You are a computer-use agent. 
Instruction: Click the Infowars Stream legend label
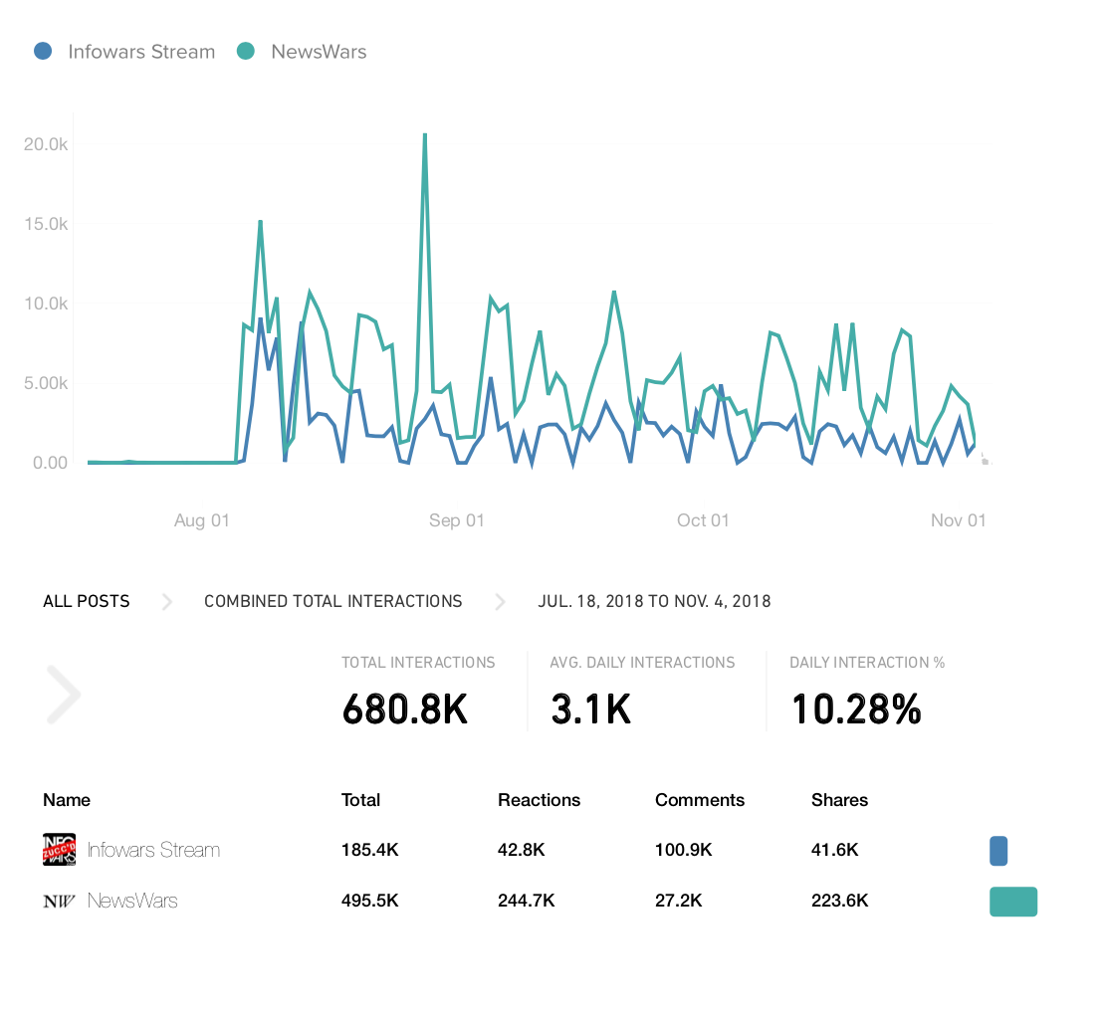pyautogui.click(x=141, y=52)
